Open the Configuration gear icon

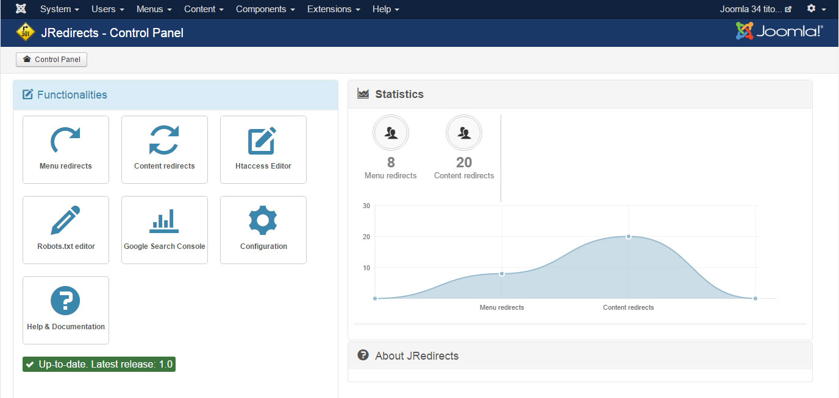[x=263, y=220]
